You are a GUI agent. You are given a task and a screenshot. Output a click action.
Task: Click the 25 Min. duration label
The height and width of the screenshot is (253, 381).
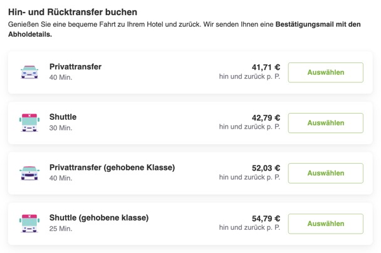61,229
